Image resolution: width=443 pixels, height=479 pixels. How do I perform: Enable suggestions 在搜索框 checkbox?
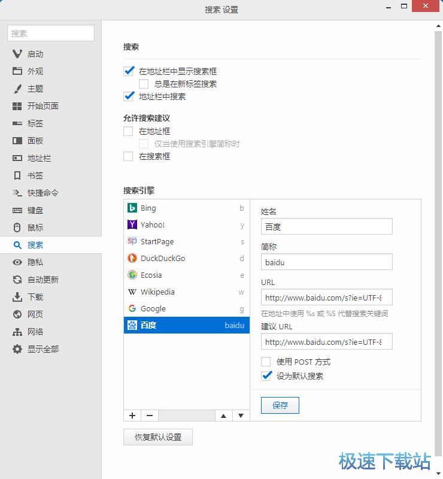click(x=128, y=156)
